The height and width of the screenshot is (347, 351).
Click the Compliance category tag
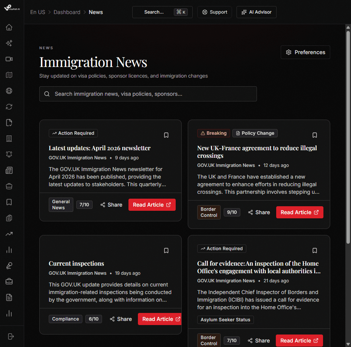pos(66,319)
